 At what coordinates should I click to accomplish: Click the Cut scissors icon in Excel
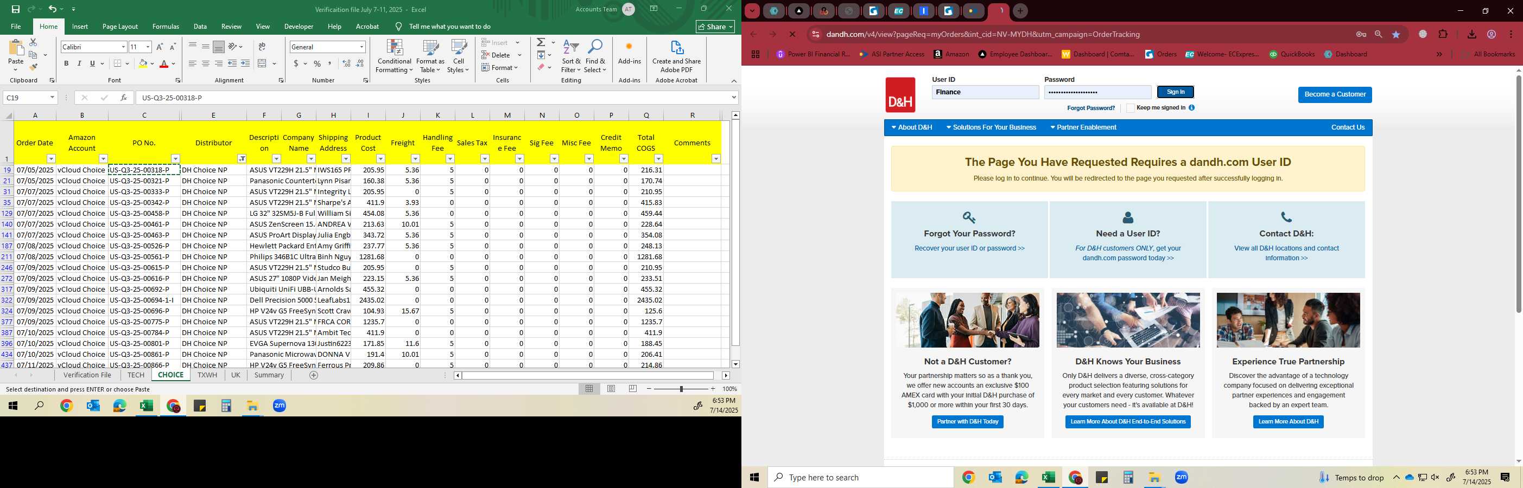(x=33, y=42)
